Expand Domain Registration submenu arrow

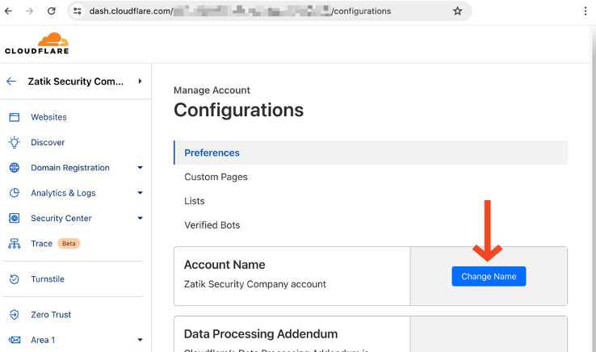tap(140, 168)
